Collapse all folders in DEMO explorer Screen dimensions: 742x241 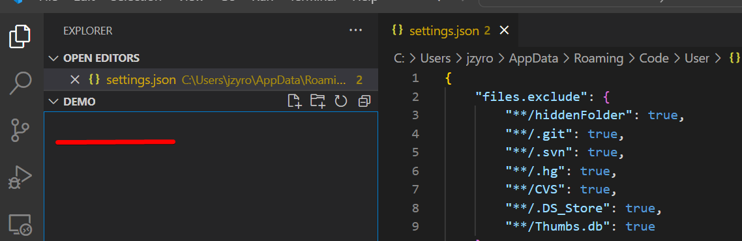[x=364, y=101]
